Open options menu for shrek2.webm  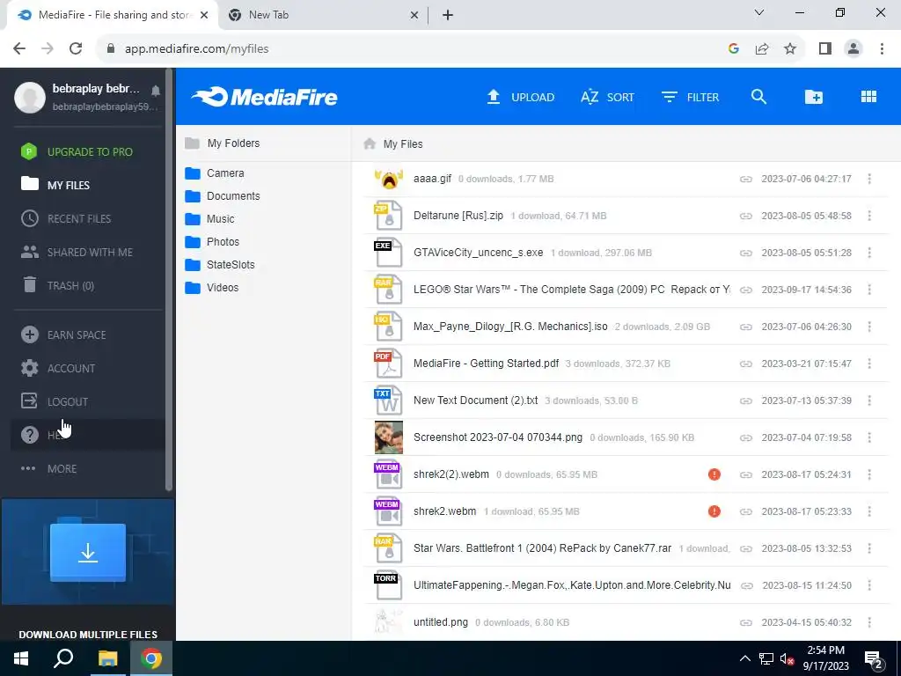[869, 511]
